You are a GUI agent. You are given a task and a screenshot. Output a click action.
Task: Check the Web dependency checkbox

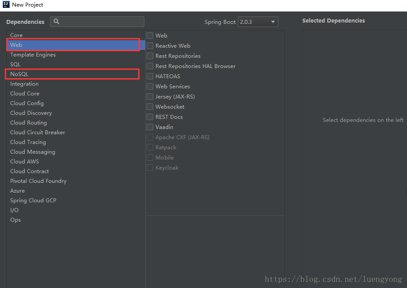click(x=150, y=35)
